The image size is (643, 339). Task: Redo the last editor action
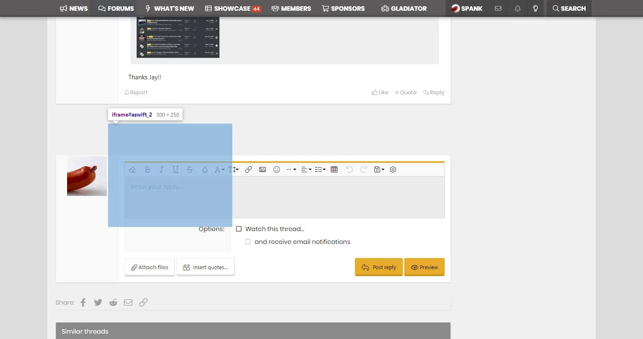[x=364, y=169]
